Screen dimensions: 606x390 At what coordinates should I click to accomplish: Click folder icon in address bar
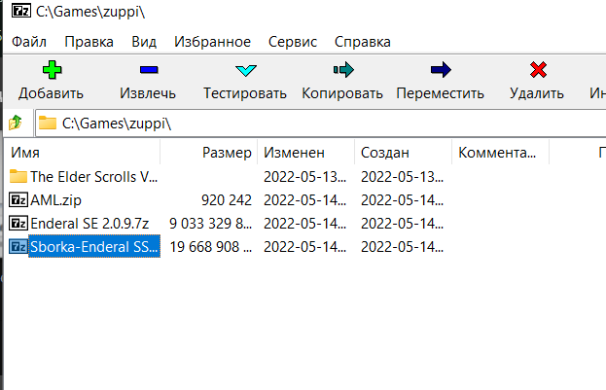48,123
